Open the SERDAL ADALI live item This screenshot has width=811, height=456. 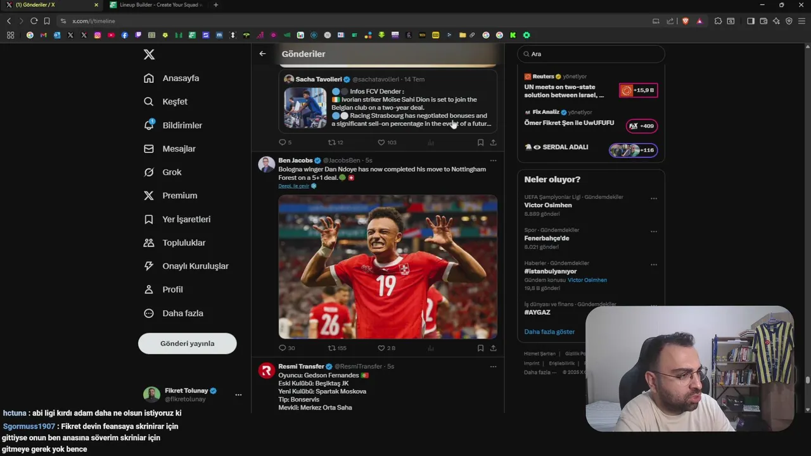tap(591, 149)
